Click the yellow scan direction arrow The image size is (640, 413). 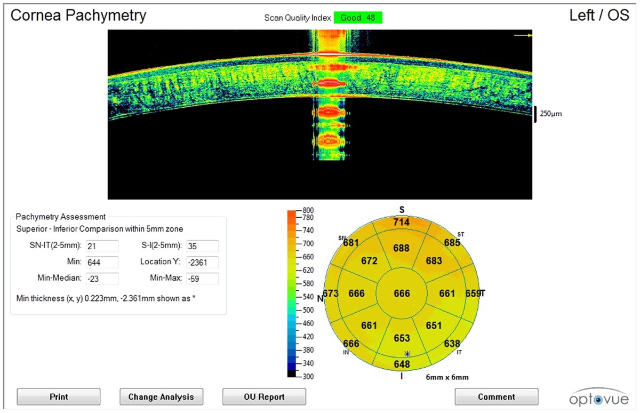523,35
